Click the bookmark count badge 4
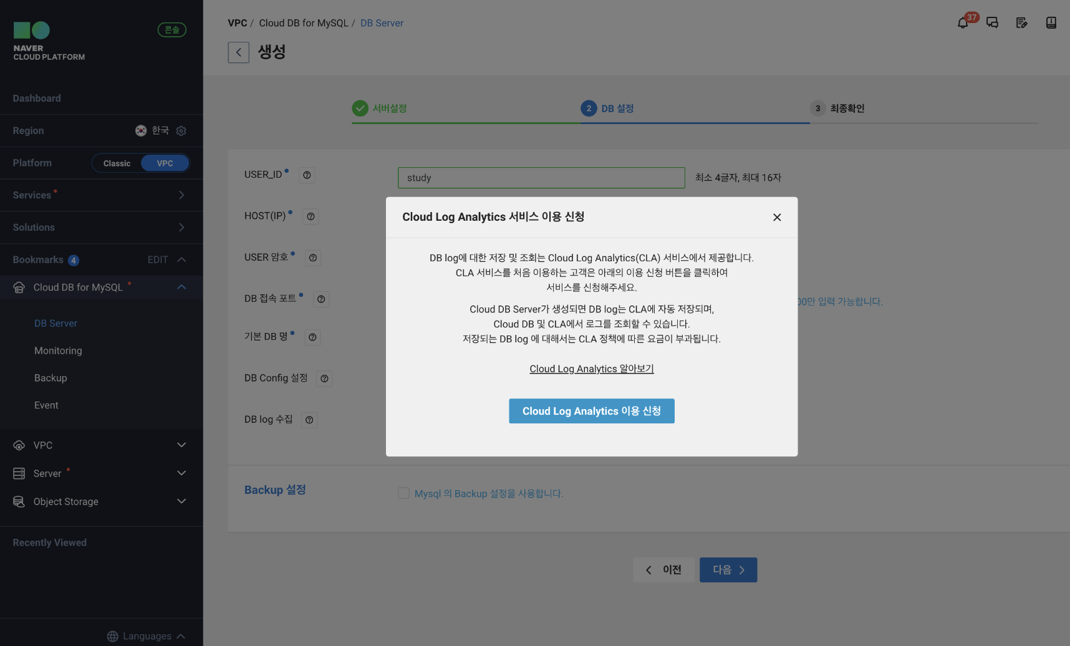Image resolution: width=1070 pixels, height=646 pixels. click(x=74, y=260)
